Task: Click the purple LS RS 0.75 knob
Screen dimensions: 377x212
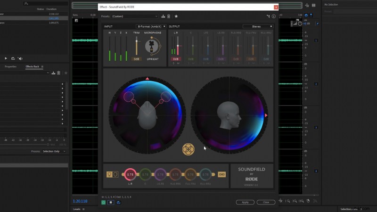Action: [x=160, y=174]
